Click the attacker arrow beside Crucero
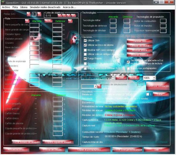Image resolution: width=176 pixels, height=155 pixels. (41, 44)
